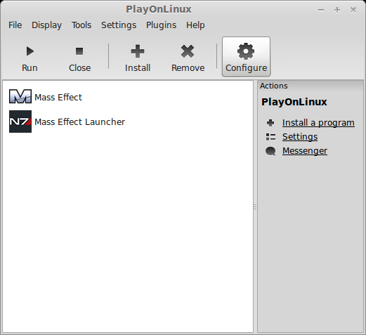Click the Configure gear icon

click(x=246, y=51)
